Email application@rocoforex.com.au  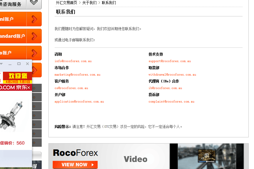pos(79,101)
